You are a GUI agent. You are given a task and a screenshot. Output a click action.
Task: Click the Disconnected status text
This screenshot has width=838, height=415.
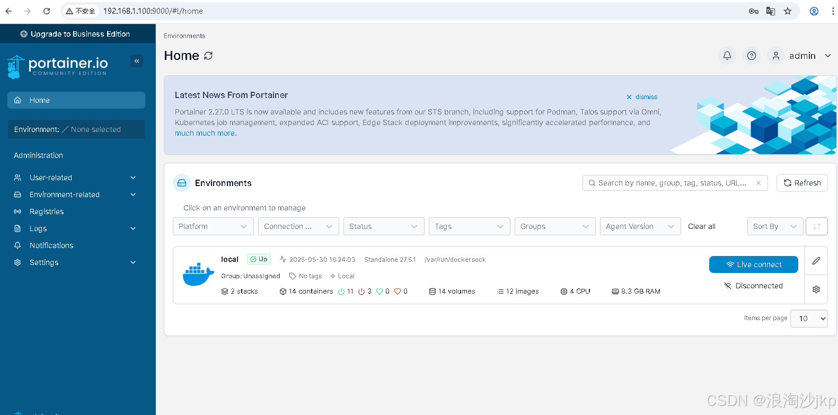pyautogui.click(x=759, y=286)
